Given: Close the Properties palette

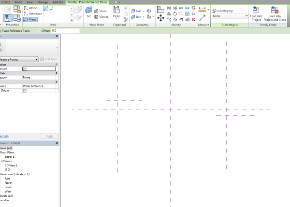Looking at the screenshot, I should click(x=57, y=36).
